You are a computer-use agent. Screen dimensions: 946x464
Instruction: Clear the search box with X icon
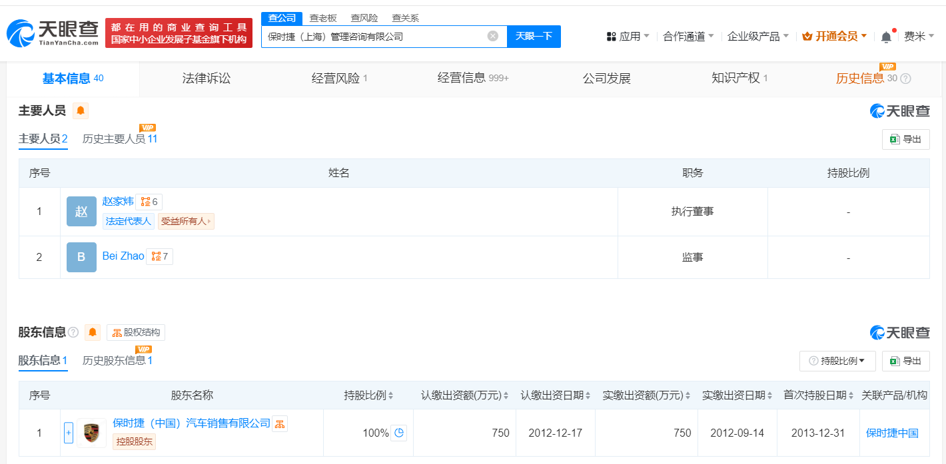point(492,36)
